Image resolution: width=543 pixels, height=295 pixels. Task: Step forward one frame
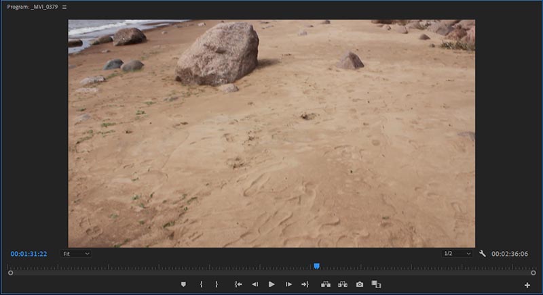pyautogui.click(x=288, y=284)
